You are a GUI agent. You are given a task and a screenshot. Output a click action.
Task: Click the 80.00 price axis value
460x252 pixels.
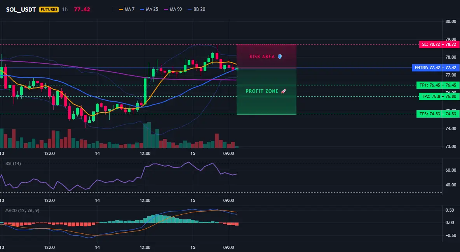point(451,21)
